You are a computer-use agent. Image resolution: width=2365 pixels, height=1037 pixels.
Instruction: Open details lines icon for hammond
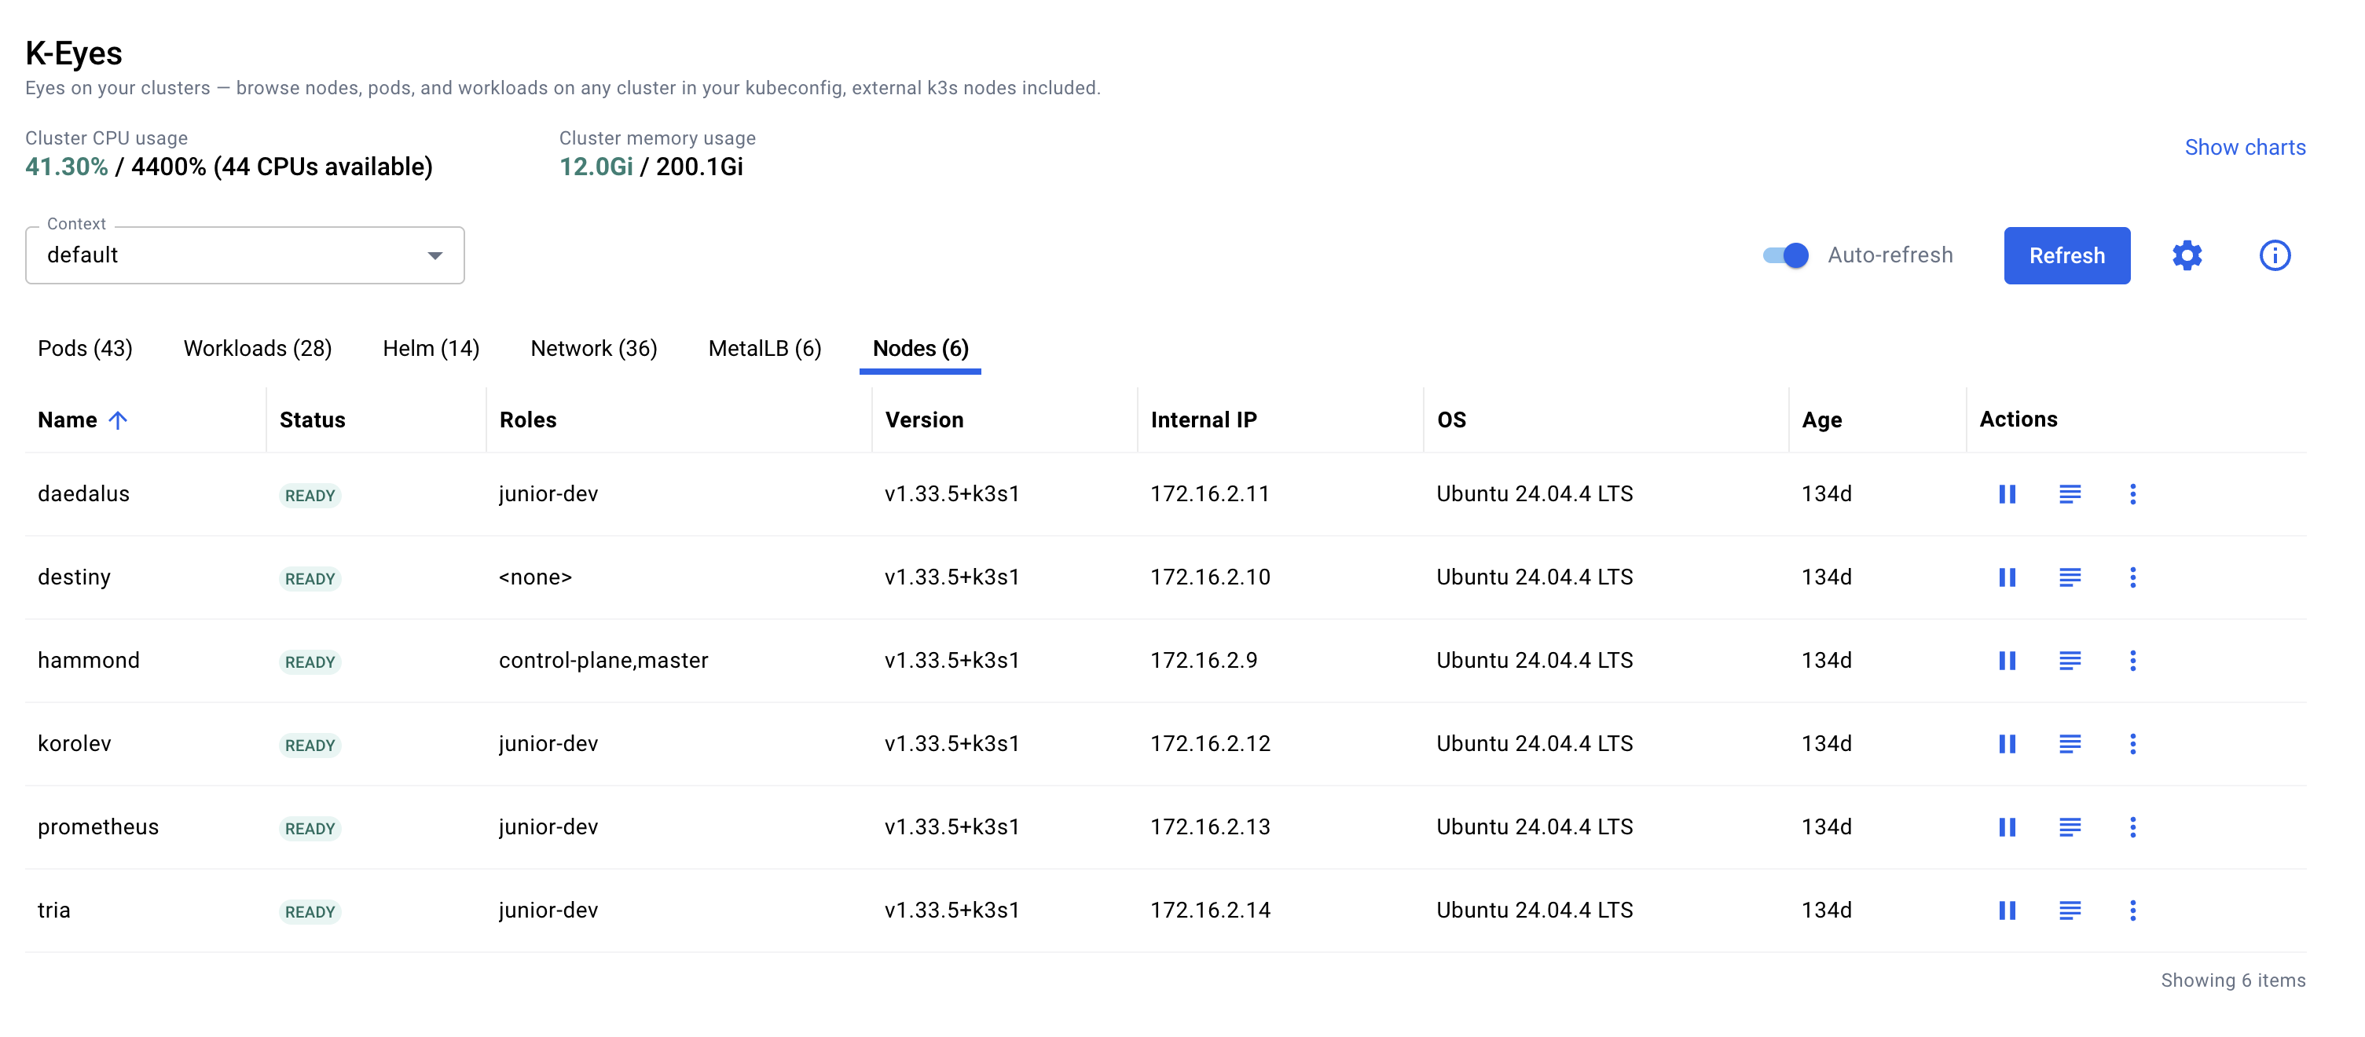tap(2070, 661)
